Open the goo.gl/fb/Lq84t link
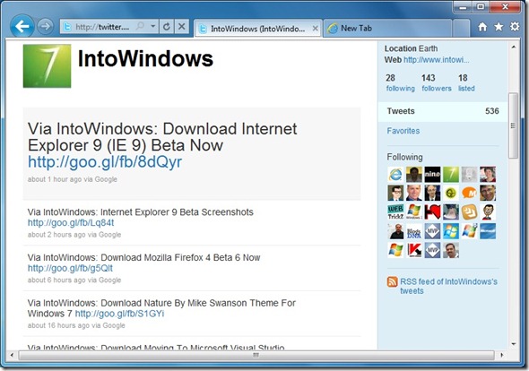 click(71, 222)
